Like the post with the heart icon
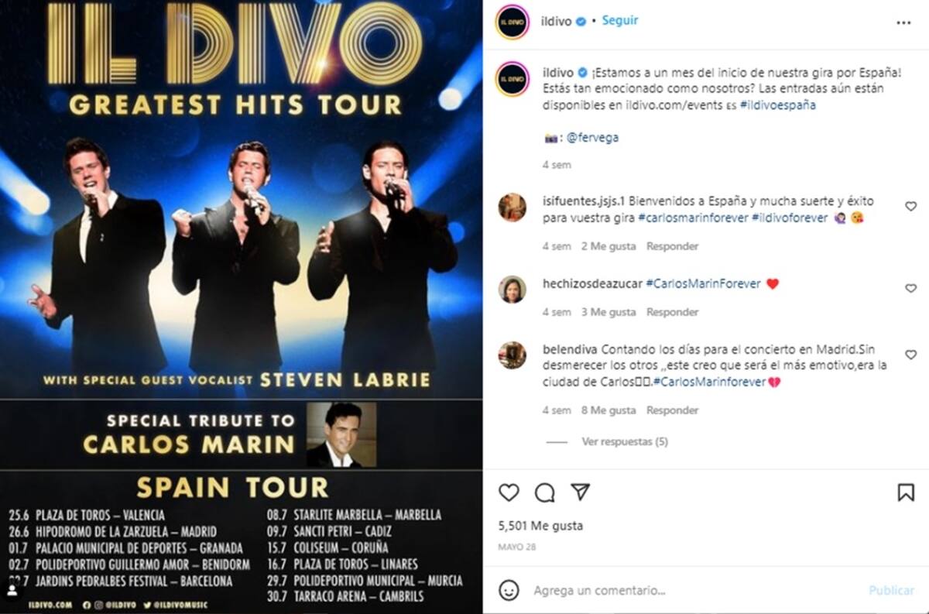Viewport: 929px width, 614px height. 509,492
